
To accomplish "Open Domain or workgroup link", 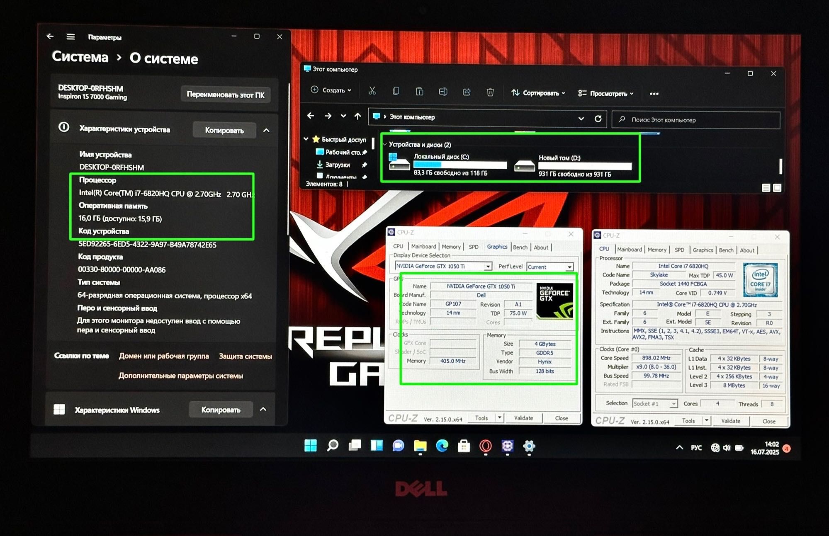I will [x=164, y=356].
